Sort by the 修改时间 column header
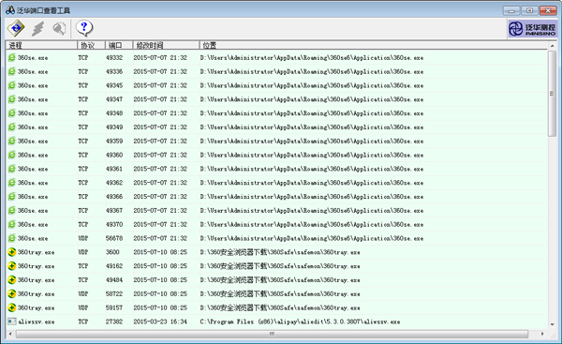This screenshot has height=344, width=562. click(166, 45)
